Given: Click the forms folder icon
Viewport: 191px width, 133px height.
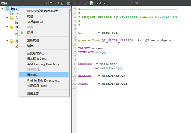Looking at the screenshot, I should click(x=12, y=41).
